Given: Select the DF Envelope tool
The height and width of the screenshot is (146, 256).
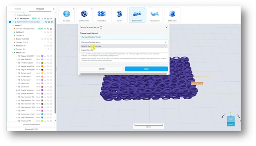Looking at the screenshot, I should pyautogui.click(x=172, y=15).
